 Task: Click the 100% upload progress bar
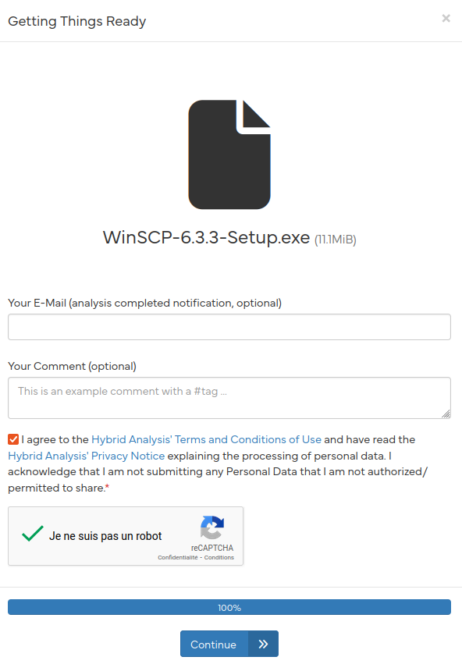click(229, 607)
